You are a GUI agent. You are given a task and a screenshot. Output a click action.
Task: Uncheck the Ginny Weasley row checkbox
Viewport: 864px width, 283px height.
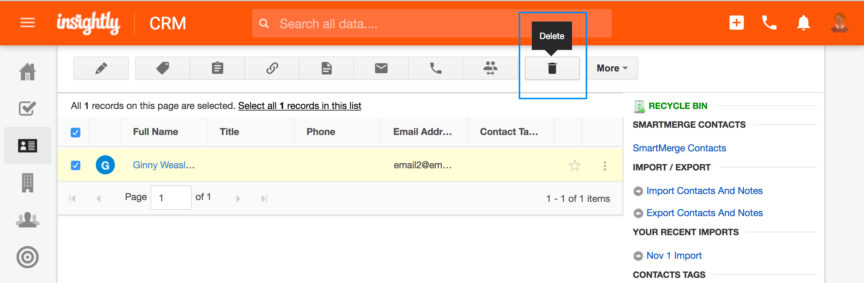pyautogui.click(x=75, y=166)
